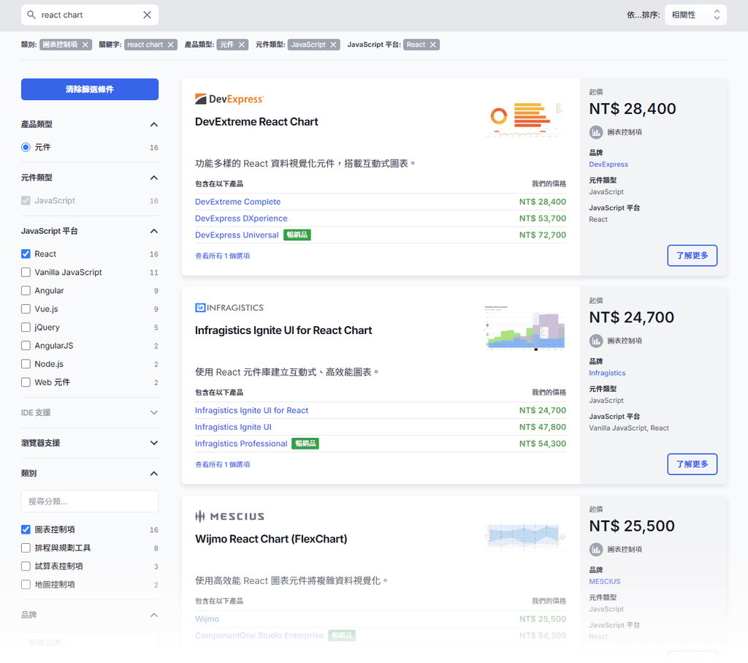Click the react chart search field
The height and width of the screenshot is (663, 748).
(x=90, y=15)
